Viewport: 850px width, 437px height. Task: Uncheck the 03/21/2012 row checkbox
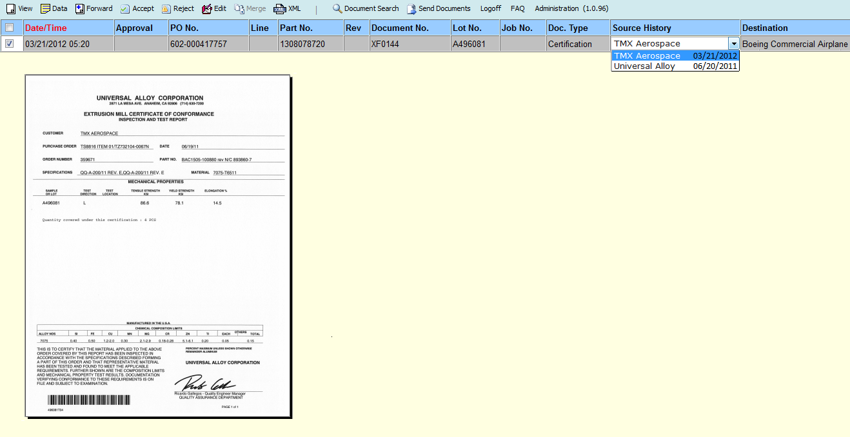tap(9, 44)
